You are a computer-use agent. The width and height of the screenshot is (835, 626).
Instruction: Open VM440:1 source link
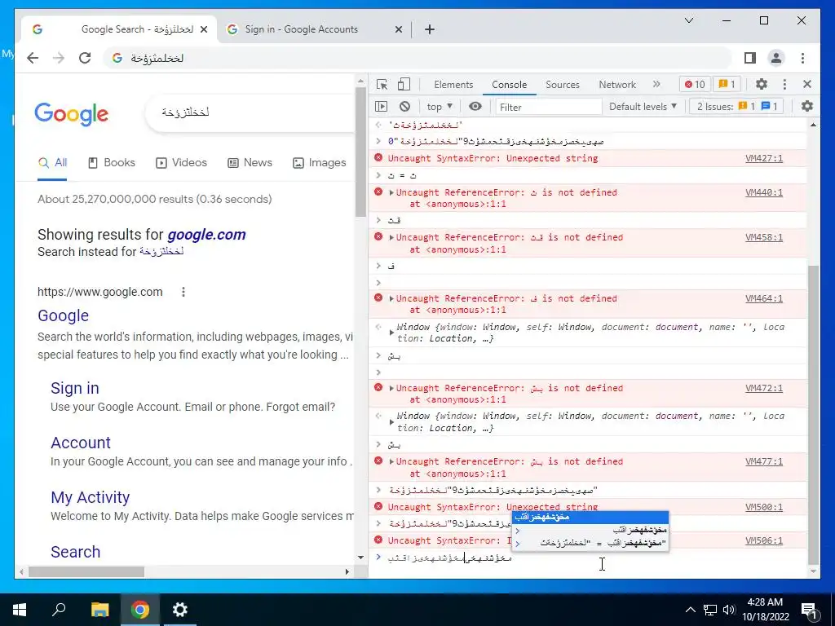coord(763,192)
